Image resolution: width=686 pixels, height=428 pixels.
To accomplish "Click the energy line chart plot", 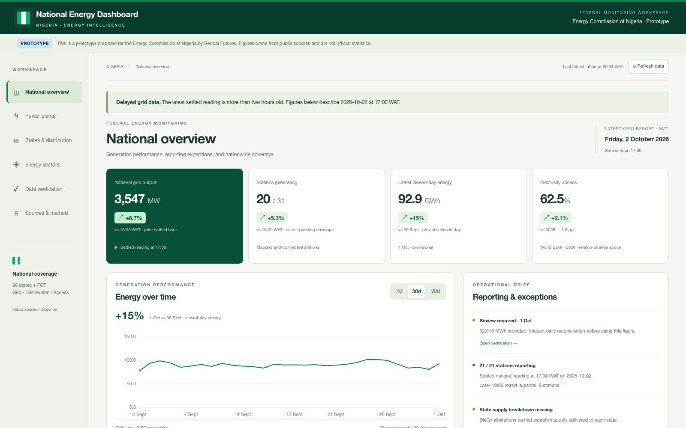I will (x=289, y=372).
